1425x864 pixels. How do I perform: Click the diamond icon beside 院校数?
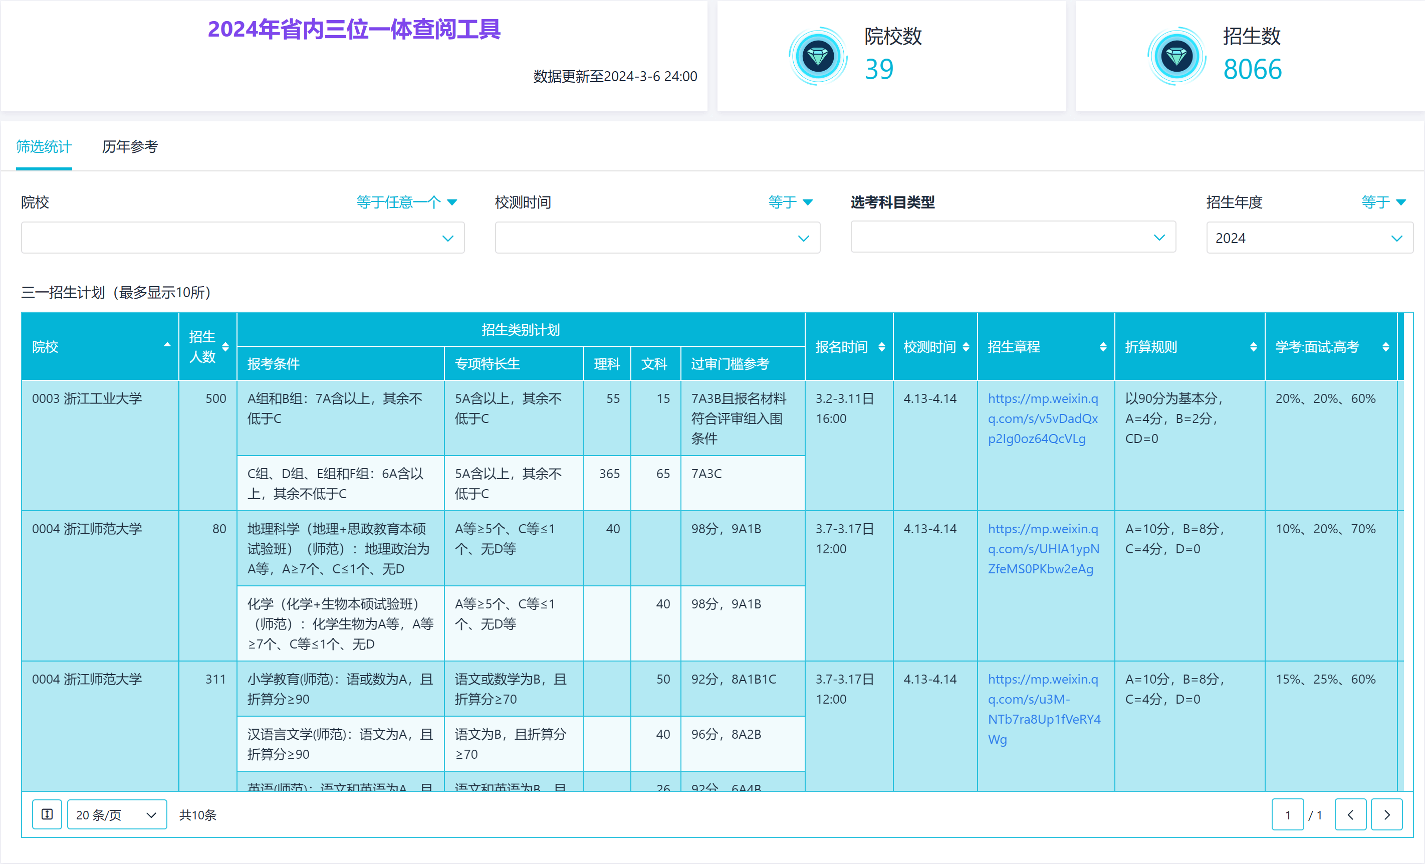(818, 56)
